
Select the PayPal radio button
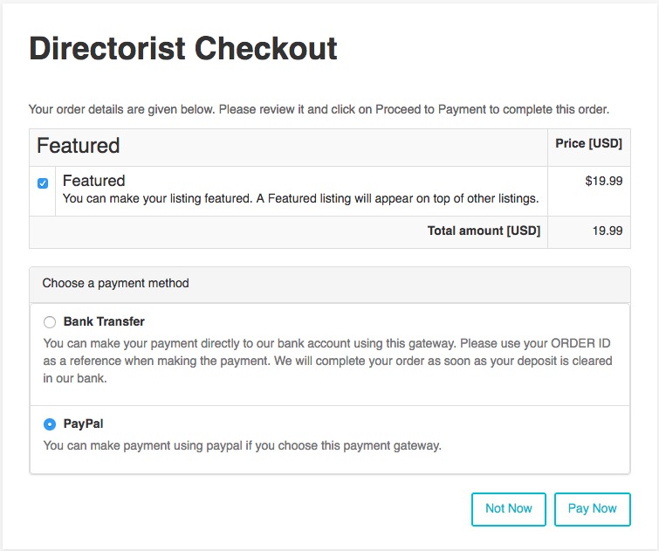coord(50,424)
